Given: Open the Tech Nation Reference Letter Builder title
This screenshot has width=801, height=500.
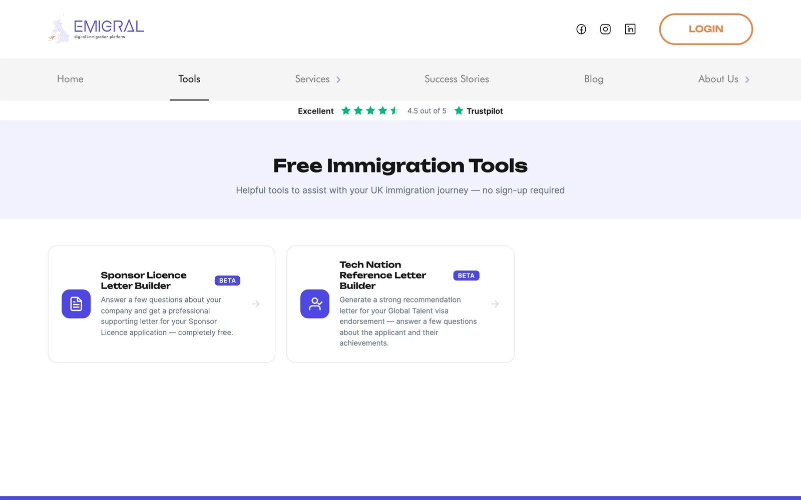Looking at the screenshot, I should tap(383, 275).
